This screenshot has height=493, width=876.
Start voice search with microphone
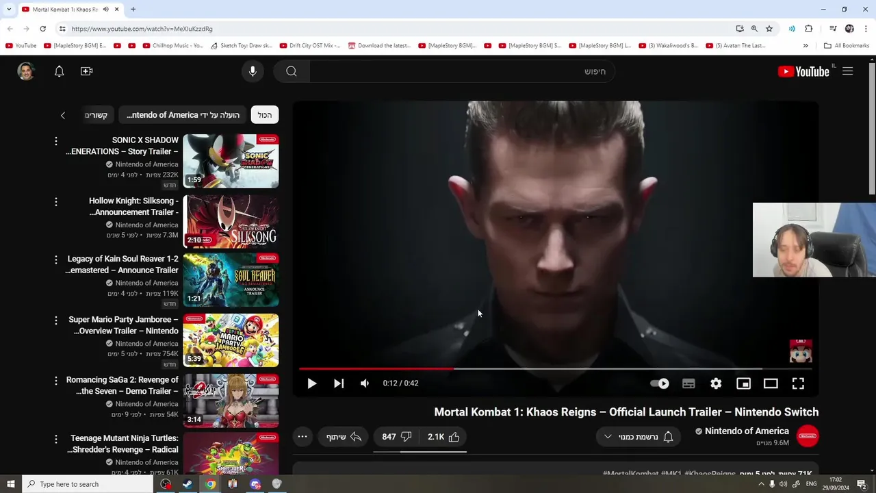click(253, 71)
